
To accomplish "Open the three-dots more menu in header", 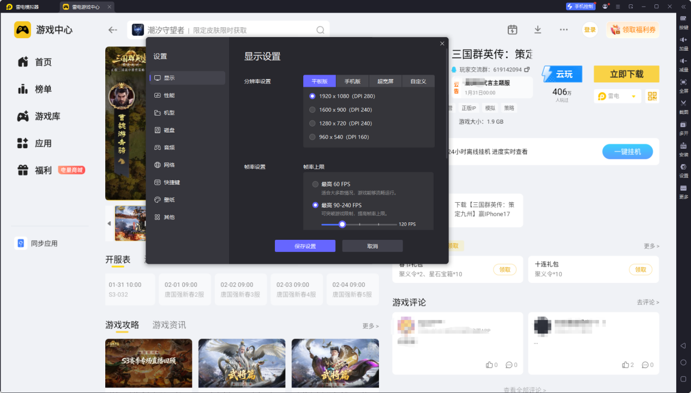I will coord(563,29).
